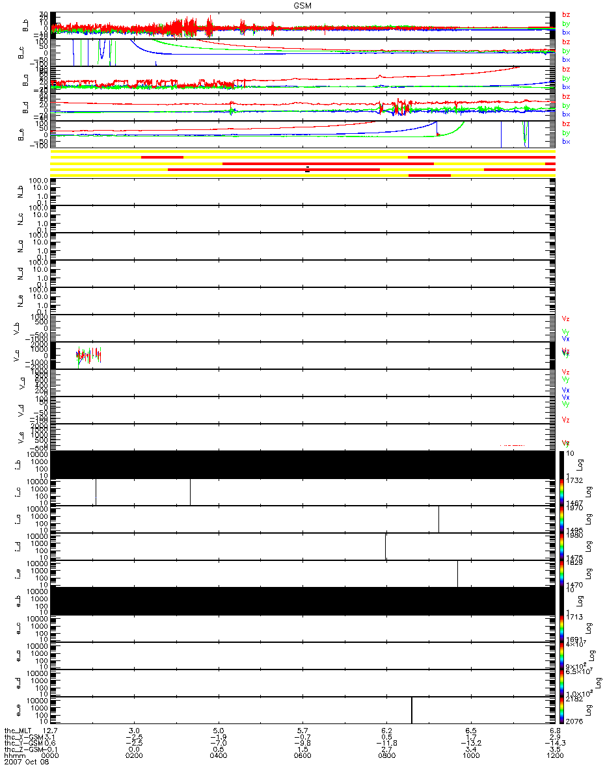Click the 2076 color bar value
The image size is (605, 780).
point(574,720)
